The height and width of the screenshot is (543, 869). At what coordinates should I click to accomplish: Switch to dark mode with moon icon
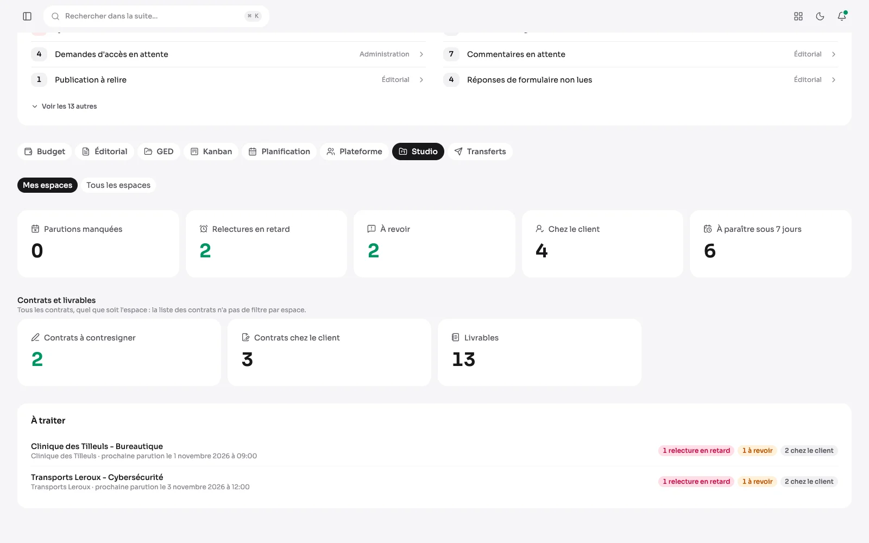coord(820,16)
